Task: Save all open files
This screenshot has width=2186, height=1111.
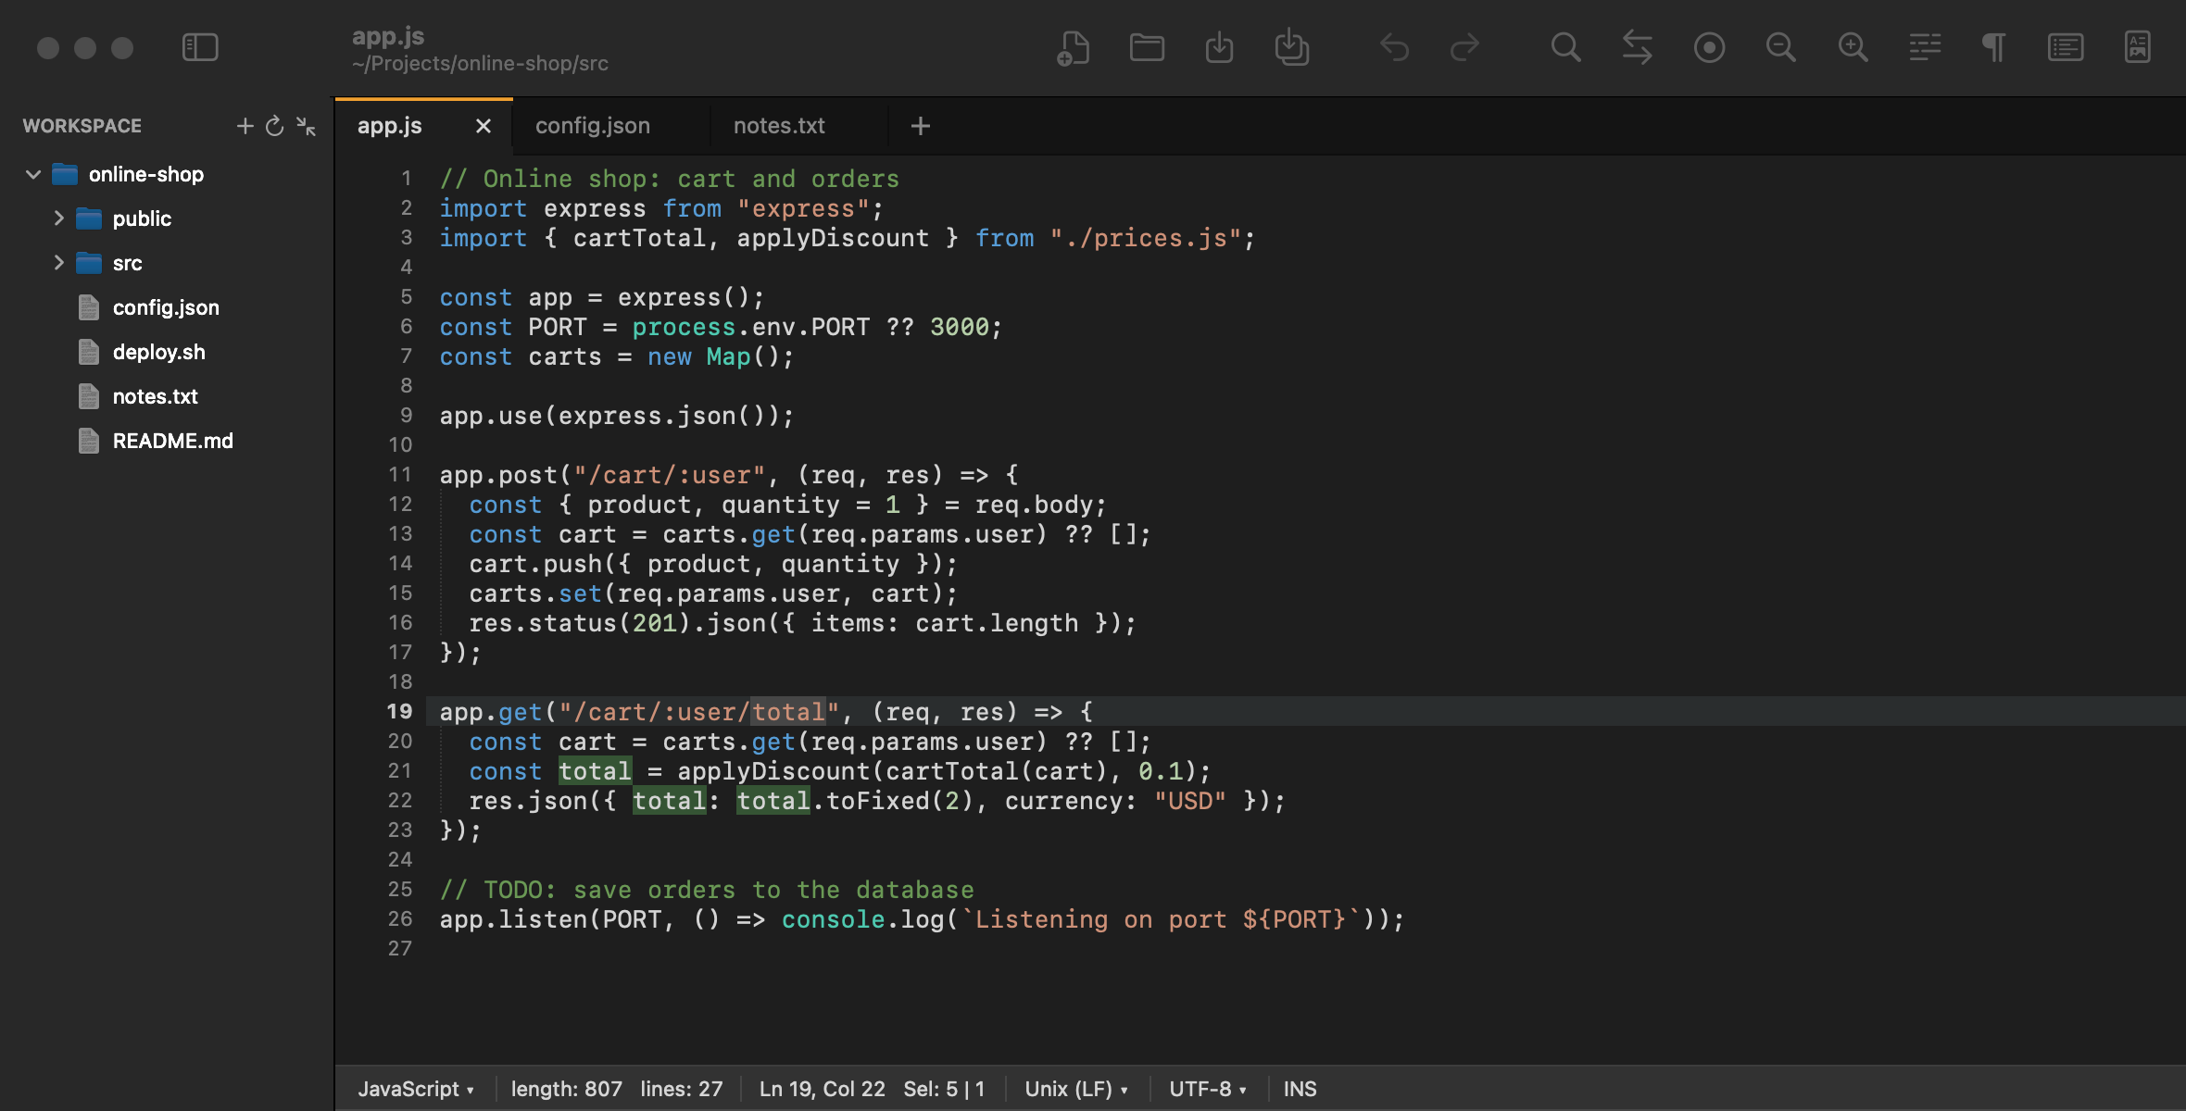Action: [1291, 47]
